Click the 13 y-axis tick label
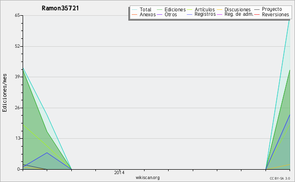Screen dimensions: 295x182 click(17, 138)
